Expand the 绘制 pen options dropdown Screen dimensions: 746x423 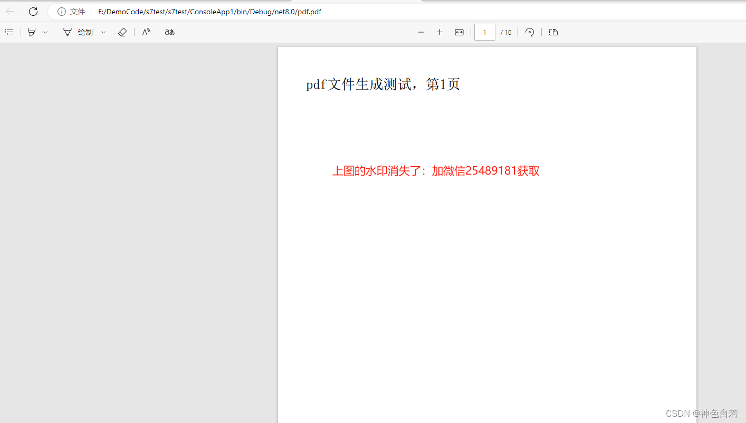[103, 32]
